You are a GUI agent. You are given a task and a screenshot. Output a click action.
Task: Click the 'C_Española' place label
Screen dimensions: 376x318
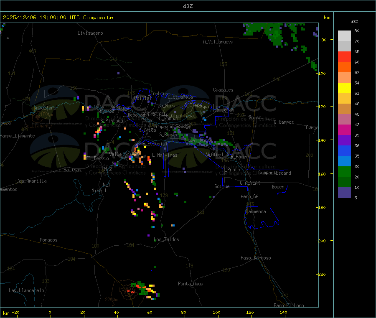[x=180, y=97]
